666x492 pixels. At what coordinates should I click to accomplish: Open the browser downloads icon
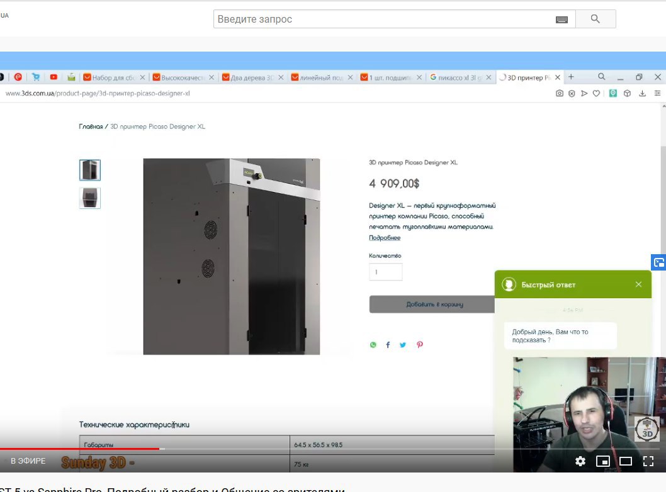pos(642,93)
